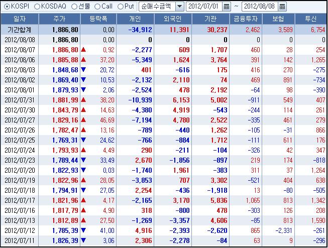Click the up arrow on the 2012/07/26 row
This screenshot has height=248, width=328.
point(83,130)
